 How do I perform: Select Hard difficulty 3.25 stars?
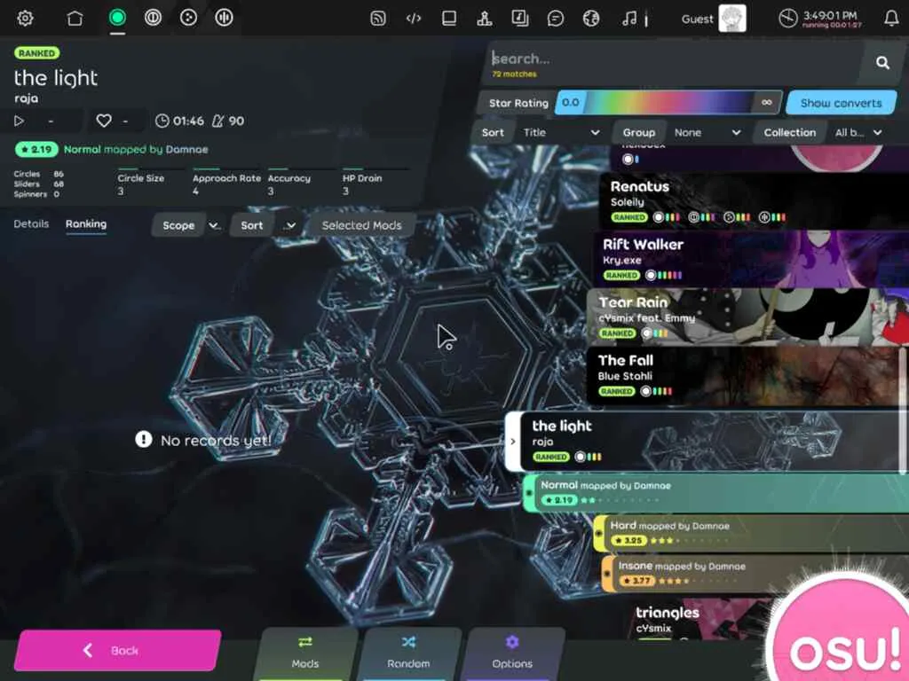click(x=751, y=533)
